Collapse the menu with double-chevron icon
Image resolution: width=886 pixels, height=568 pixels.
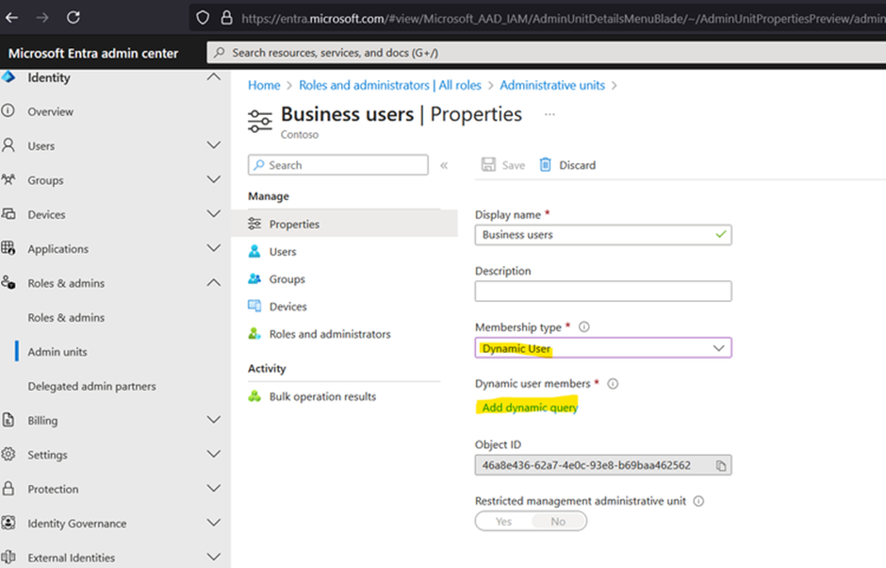point(444,165)
